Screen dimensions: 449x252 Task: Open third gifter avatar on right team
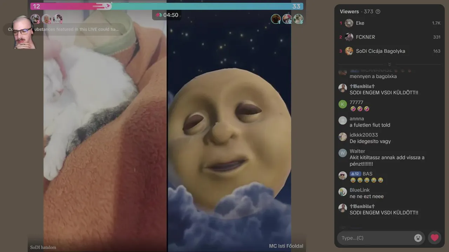point(299,19)
